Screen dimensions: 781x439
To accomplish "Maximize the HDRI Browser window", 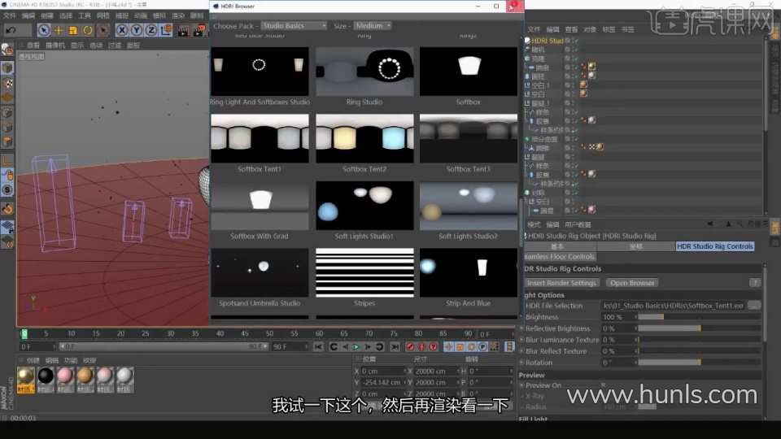I will pyautogui.click(x=496, y=6).
